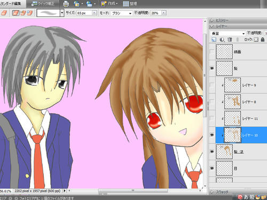The height and width of the screenshot is (200, 267).
Task: Open the モード dropdown showing ブラシ
Action: coord(121,13)
